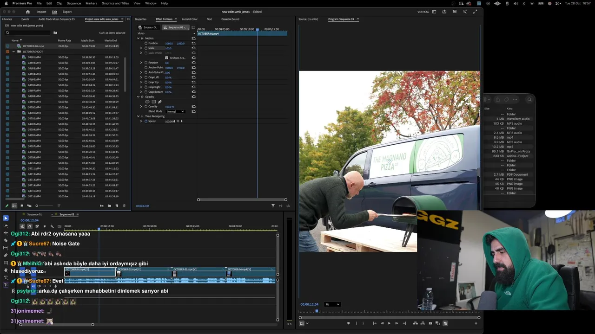
Task: Collapse the Opacity effect group
Action: tap(138, 96)
